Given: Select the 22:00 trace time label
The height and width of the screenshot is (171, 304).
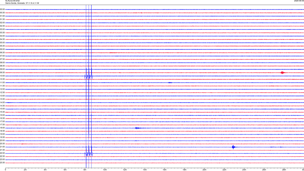Looking at the screenshot, I should click(x=2, y=153).
